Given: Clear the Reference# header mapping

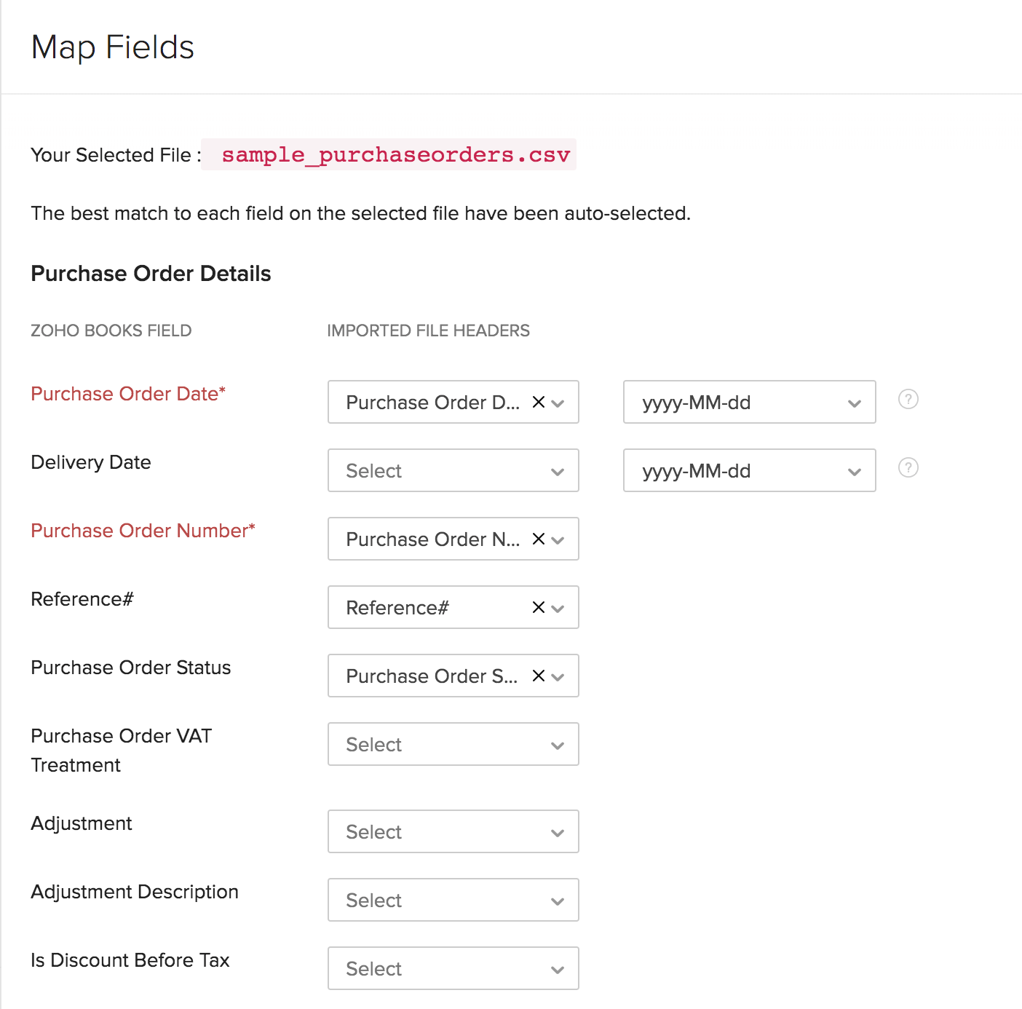Looking at the screenshot, I should tap(538, 607).
